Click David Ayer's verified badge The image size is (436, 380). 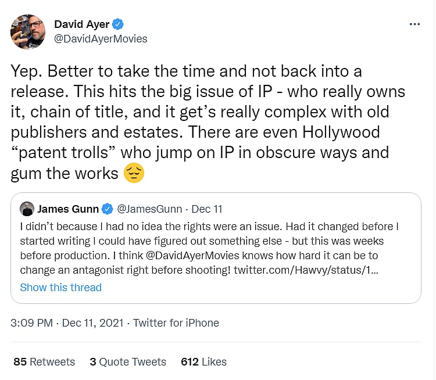pyautogui.click(x=118, y=24)
